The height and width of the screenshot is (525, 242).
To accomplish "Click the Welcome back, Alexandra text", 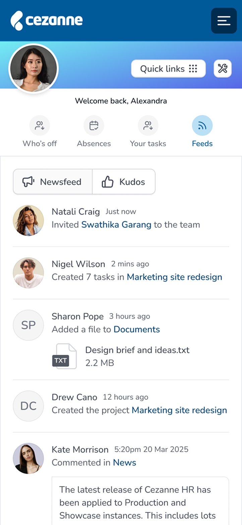I will coord(121,101).
